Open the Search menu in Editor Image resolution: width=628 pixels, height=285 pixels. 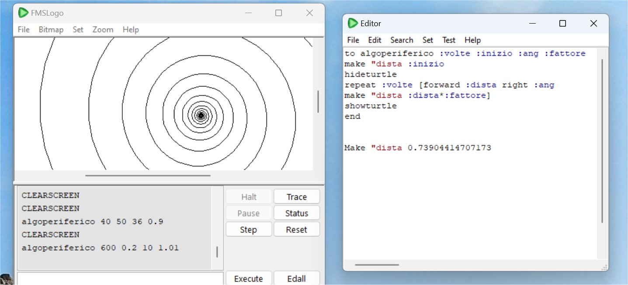tap(402, 40)
